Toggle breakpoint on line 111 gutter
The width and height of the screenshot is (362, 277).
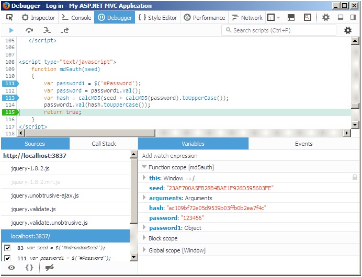click(x=10, y=84)
